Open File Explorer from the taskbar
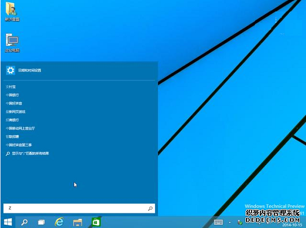306x228 pixels. [77, 222]
